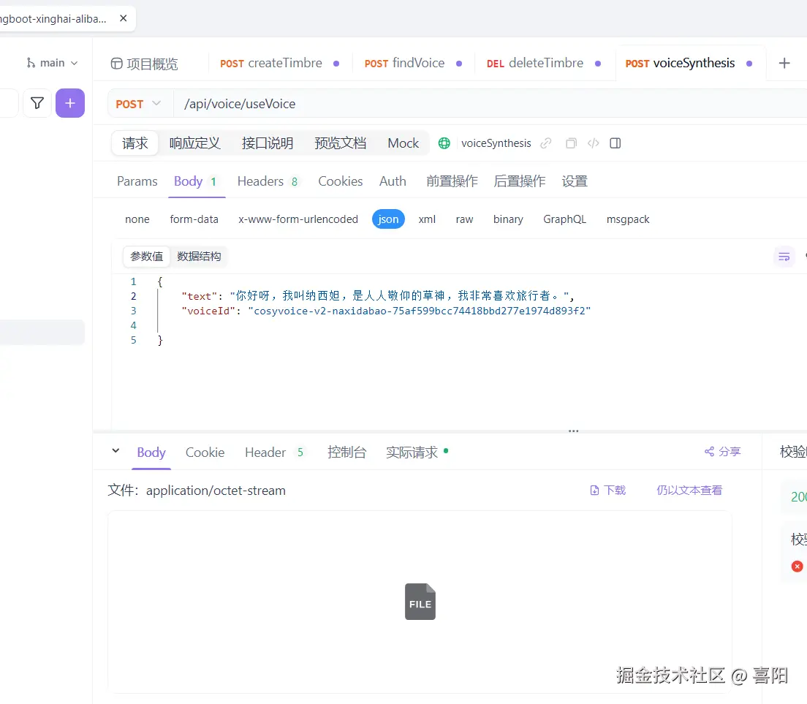Select the xml body type

427,219
